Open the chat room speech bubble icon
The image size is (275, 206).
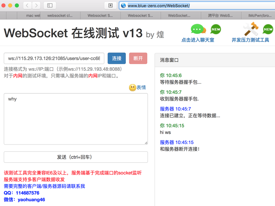198,29
